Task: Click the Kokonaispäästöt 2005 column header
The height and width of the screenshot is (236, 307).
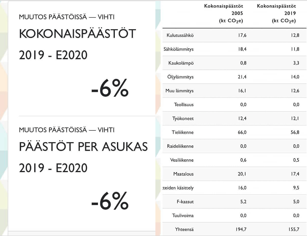Action: click(x=225, y=14)
